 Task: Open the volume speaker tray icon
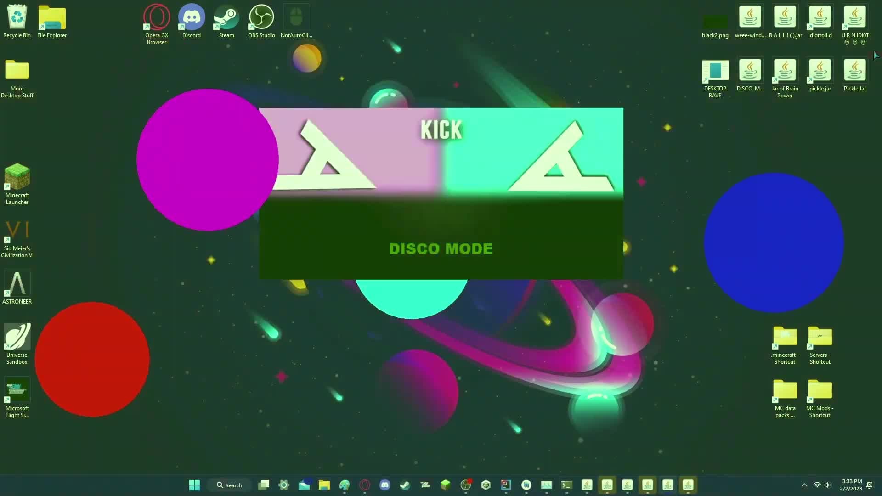tap(828, 485)
